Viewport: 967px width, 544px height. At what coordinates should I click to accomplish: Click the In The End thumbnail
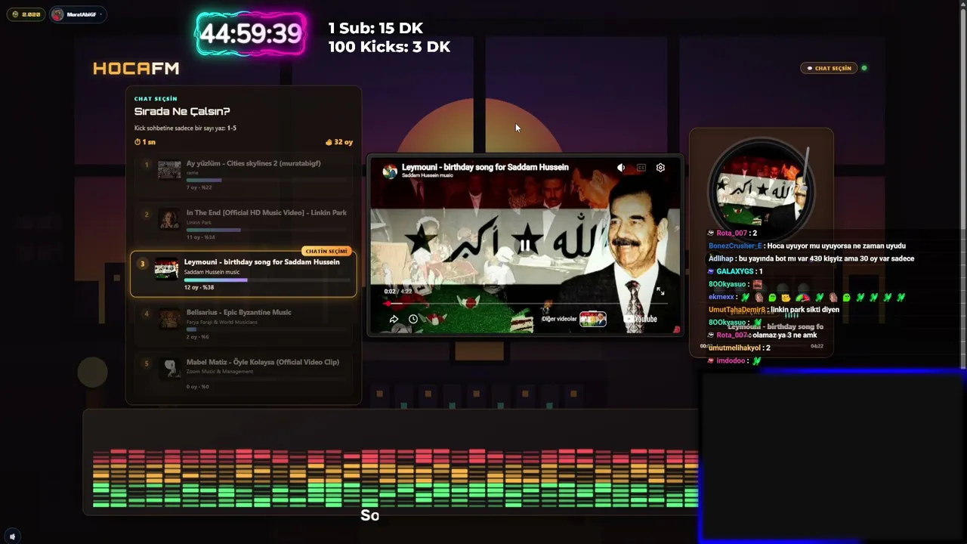coord(169,219)
